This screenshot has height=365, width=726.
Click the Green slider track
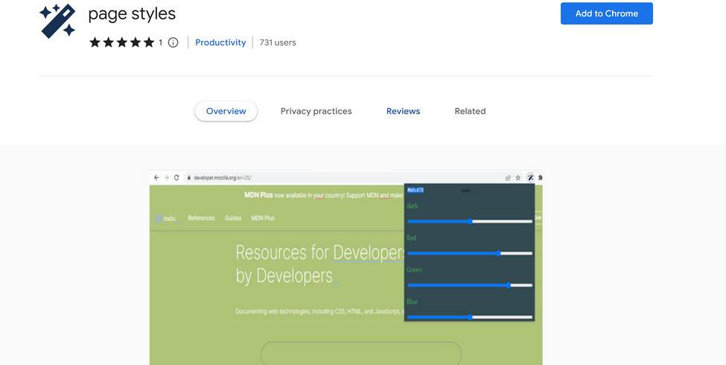tap(470, 285)
